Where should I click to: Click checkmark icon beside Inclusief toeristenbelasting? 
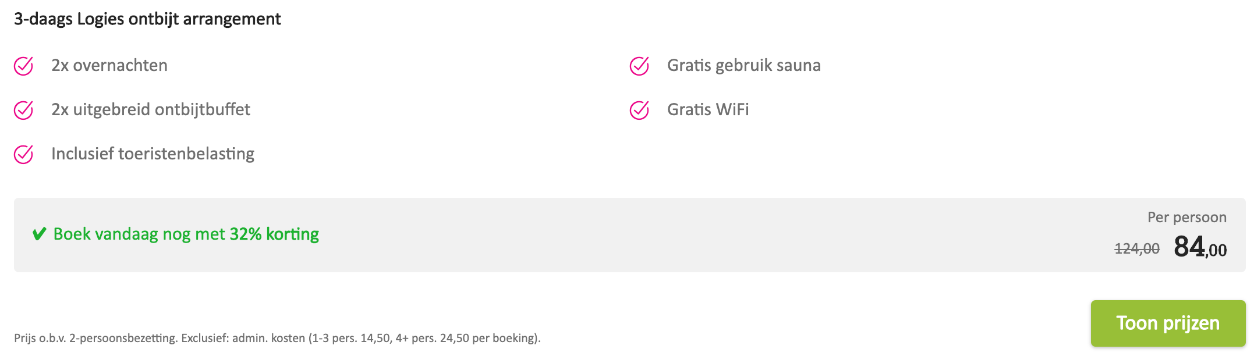[23, 154]
